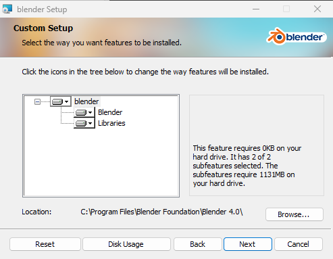The image size is (333, 259).
Task: Open dropdown arrow next to blender root
Action: (x=66, y=102)
